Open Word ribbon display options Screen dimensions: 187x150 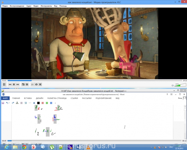[x=171, y=94]
